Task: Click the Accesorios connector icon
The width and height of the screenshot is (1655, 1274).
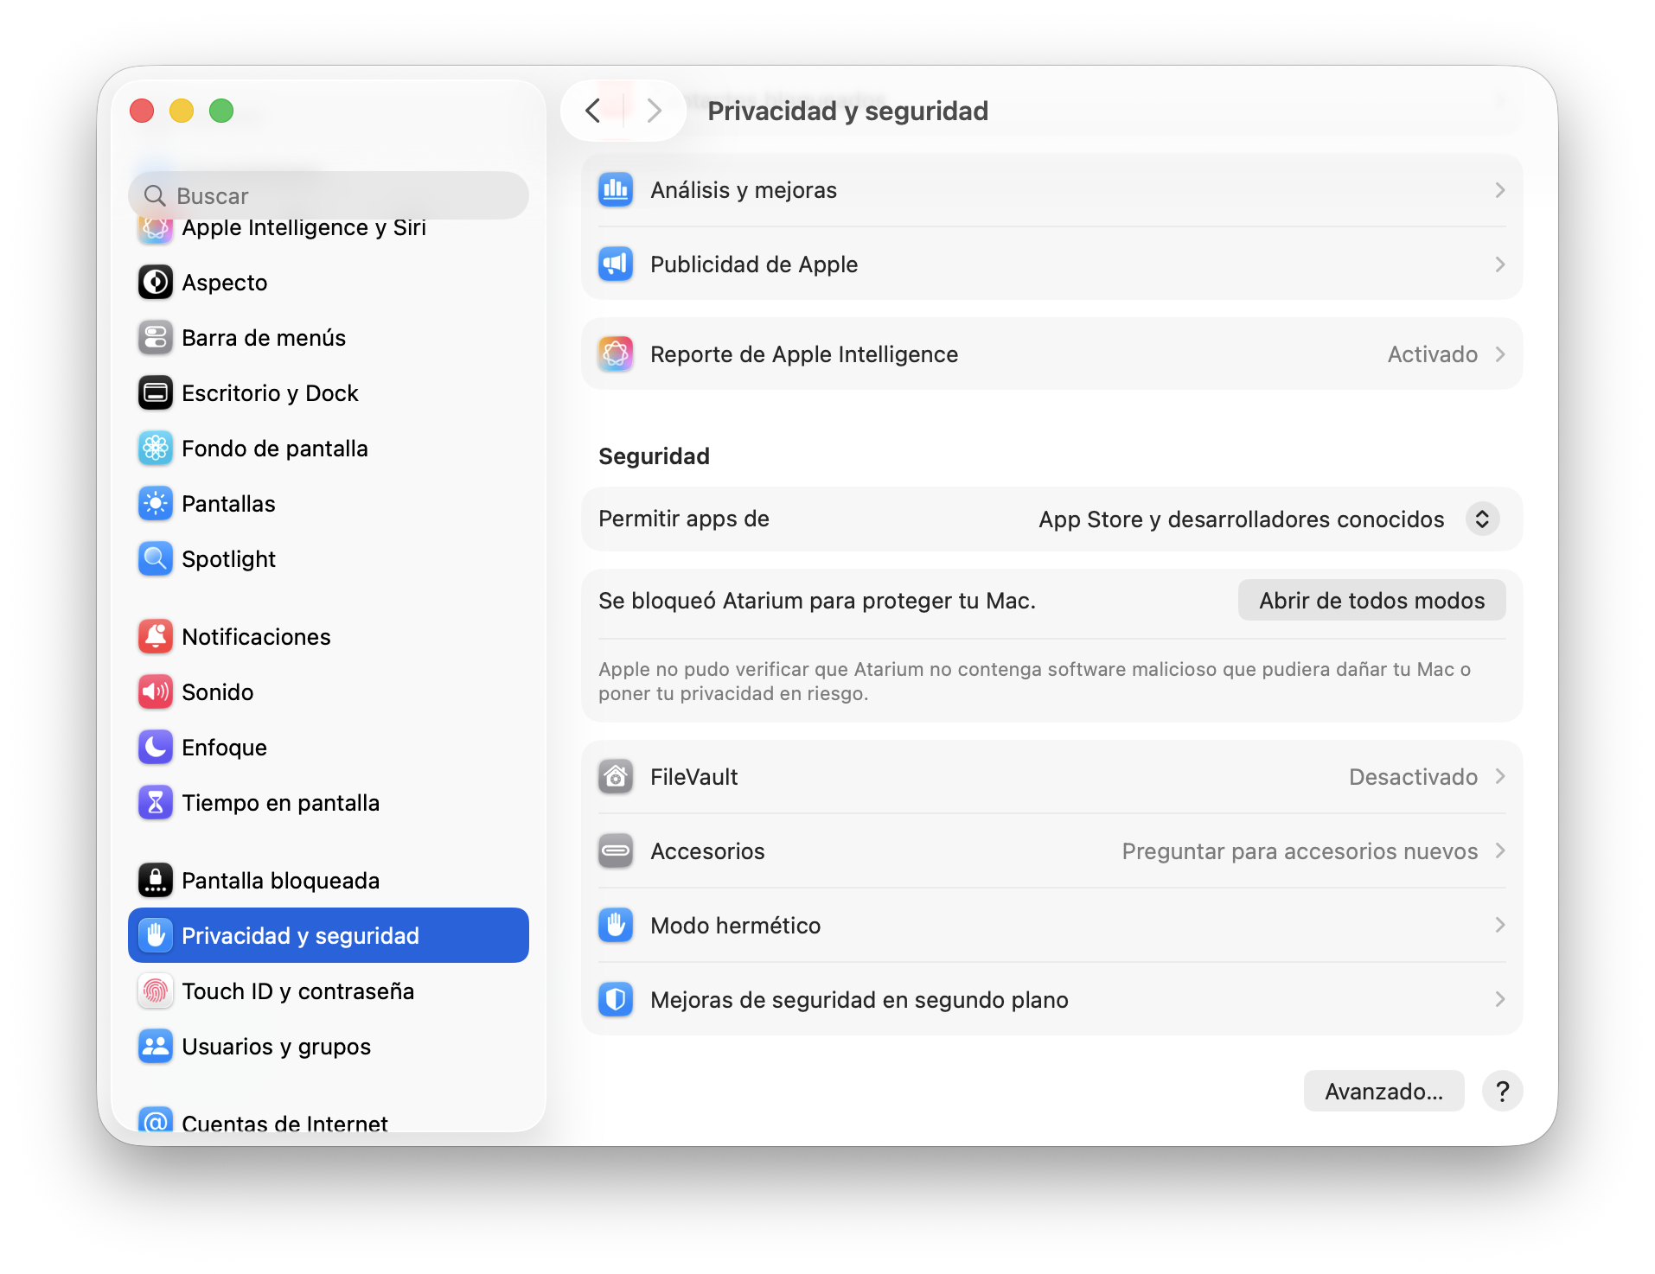Action: [616, 851]
